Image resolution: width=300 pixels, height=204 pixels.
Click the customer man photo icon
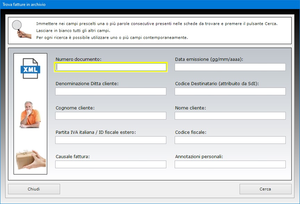click(x=30, y=115)
